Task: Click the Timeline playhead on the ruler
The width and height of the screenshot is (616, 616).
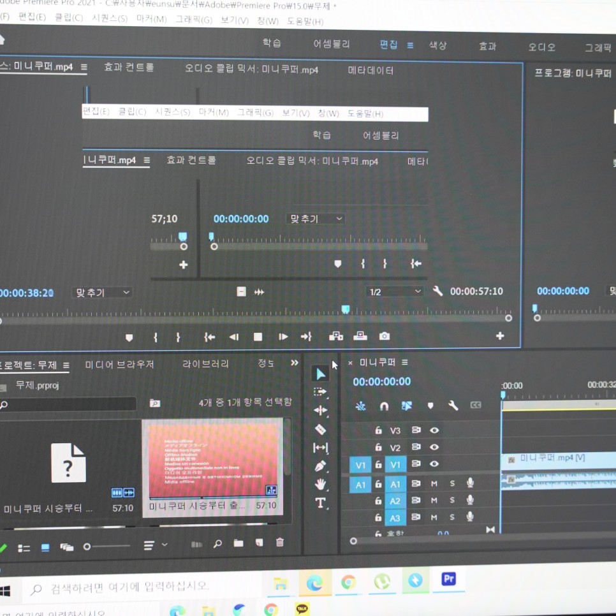Action: (503, 395)
